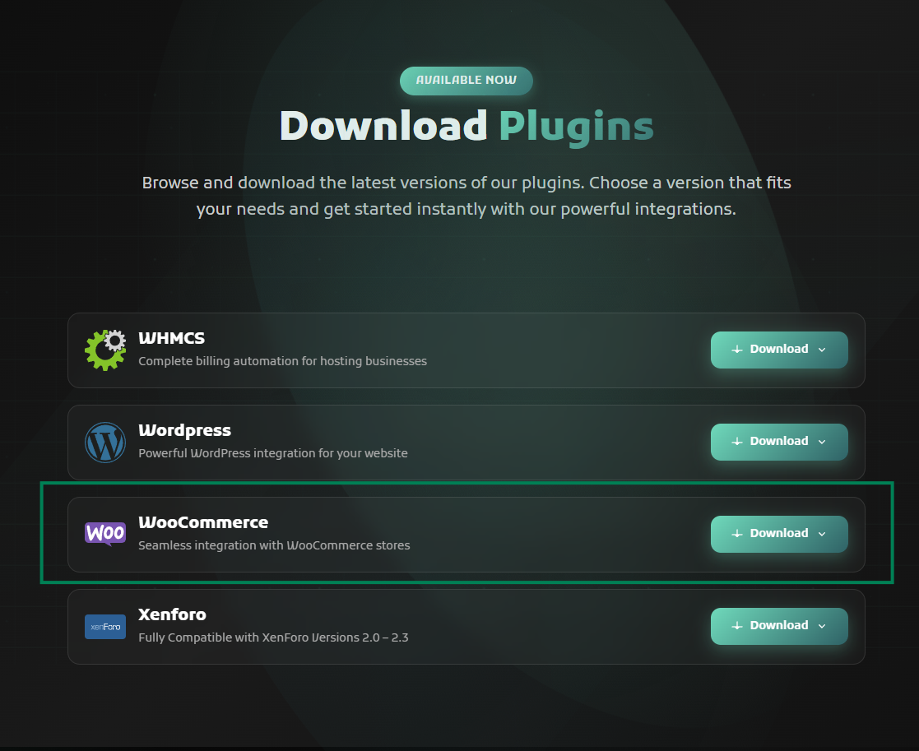Expand WooCommerce Download button chevron
919x751 pixels.
pos(822,534)
